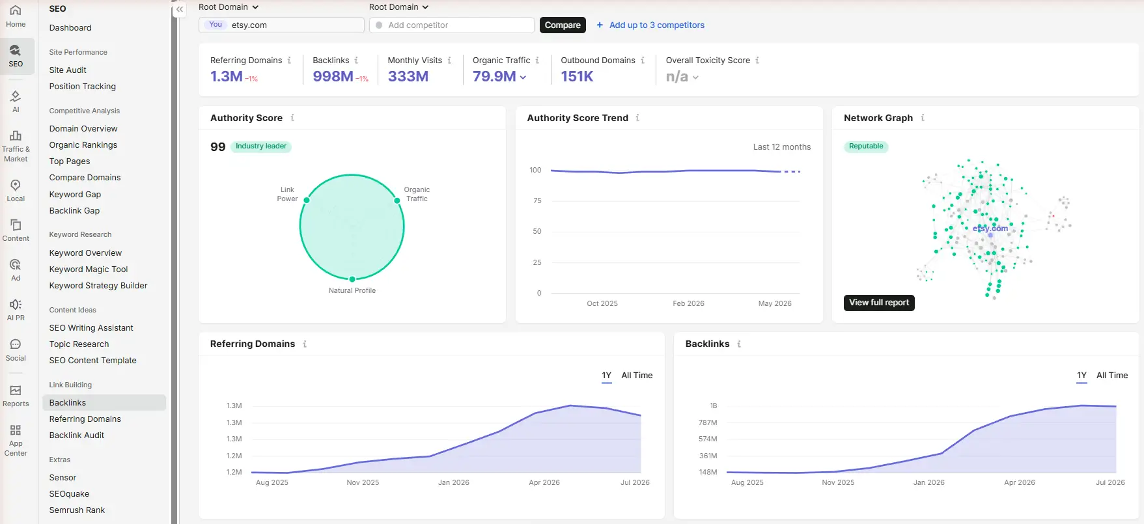Open competitor Root Domain dropdown
The width and height of the screenshot is (1144, 524).
399,7
